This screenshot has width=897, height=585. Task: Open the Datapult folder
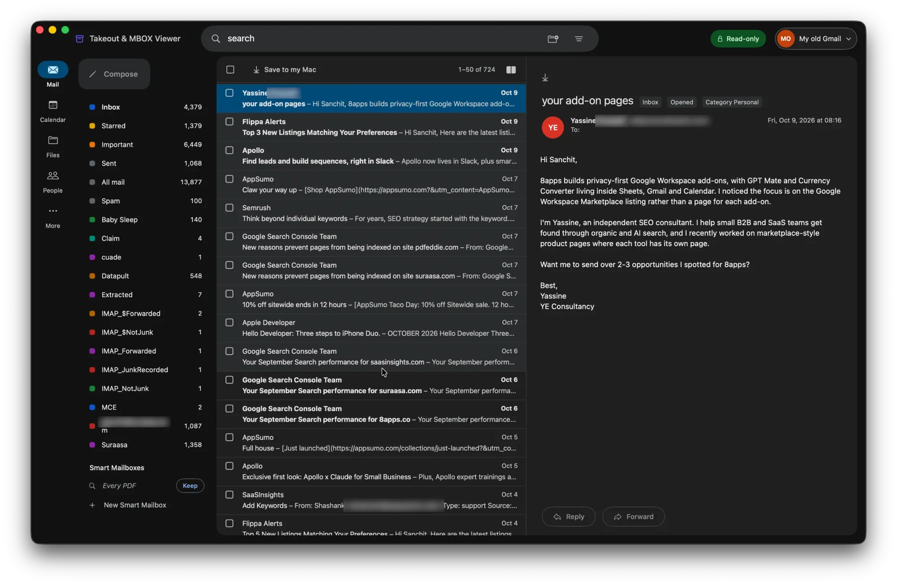[x=146, y=276]
